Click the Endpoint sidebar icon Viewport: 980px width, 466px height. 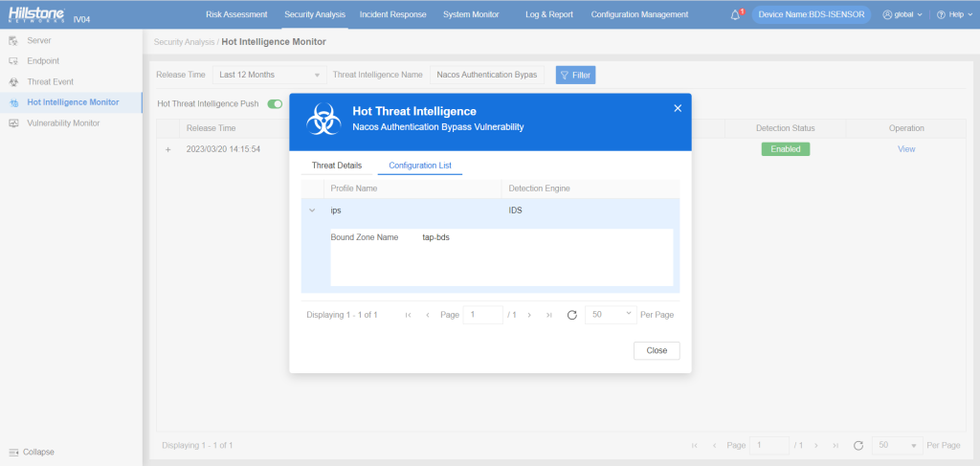pos(13,61)
